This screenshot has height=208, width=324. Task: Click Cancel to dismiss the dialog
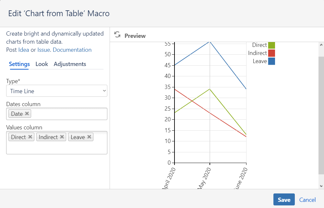click(x=307, y=200)
